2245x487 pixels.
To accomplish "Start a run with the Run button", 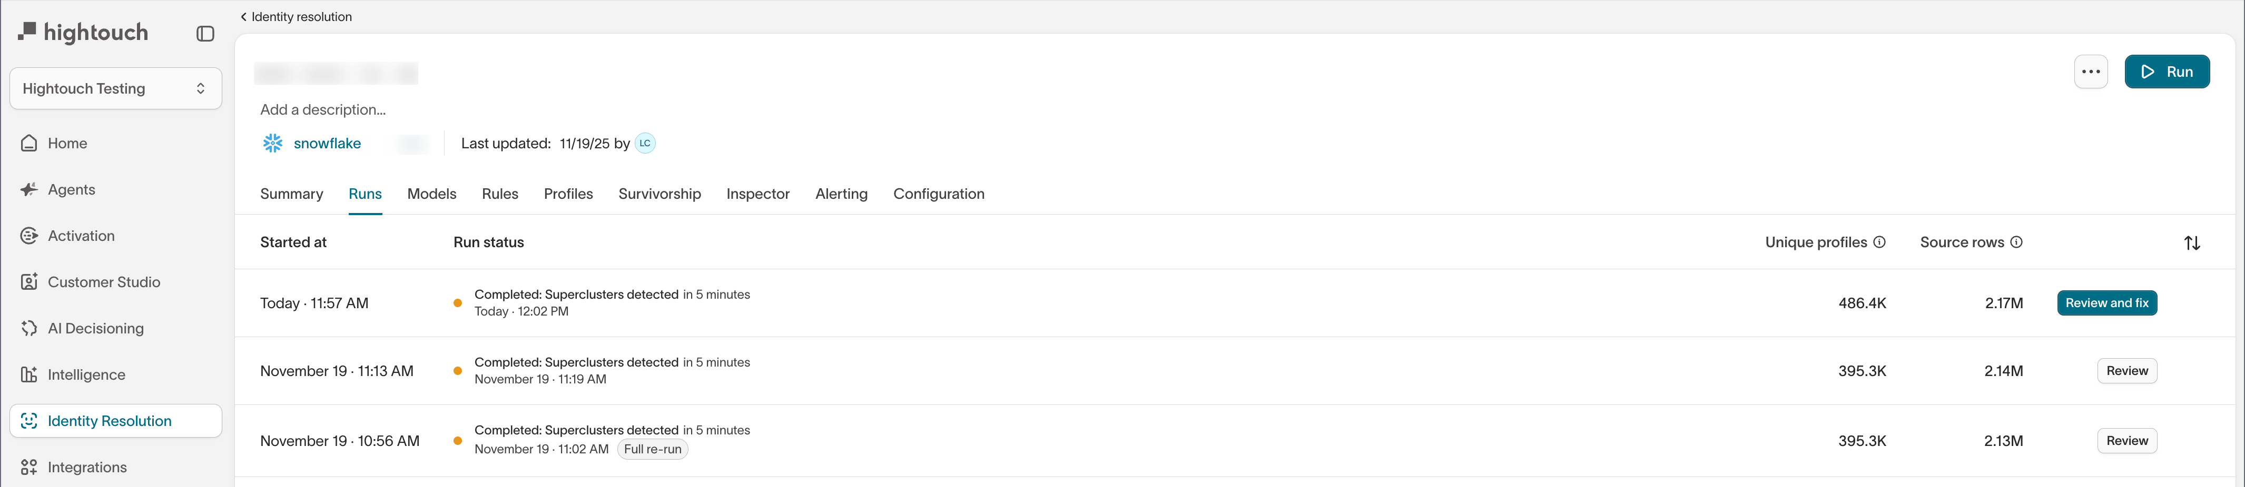I will point(2168,72).
